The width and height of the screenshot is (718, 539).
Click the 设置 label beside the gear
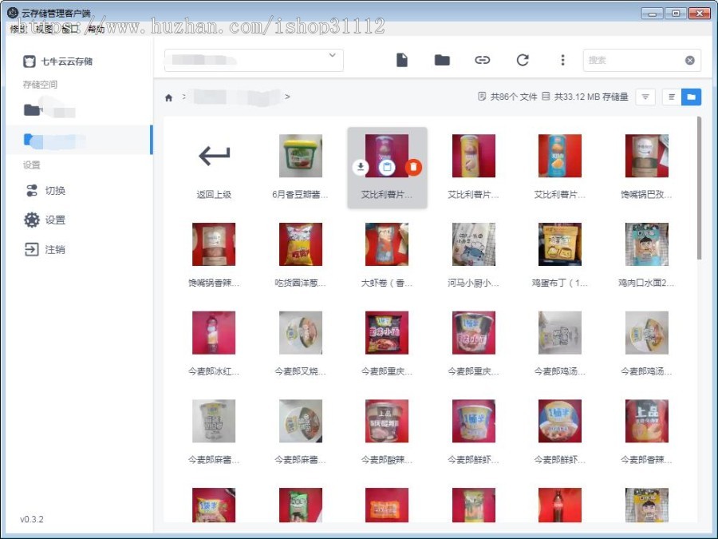(55, 220)
